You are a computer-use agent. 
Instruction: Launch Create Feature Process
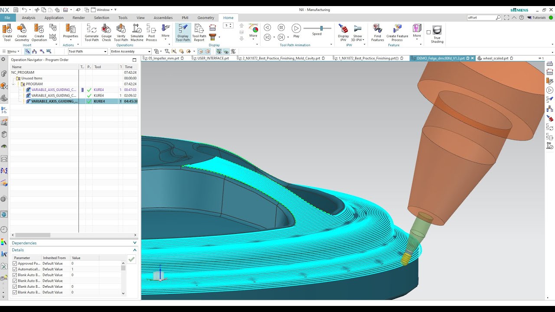[397, 32]
